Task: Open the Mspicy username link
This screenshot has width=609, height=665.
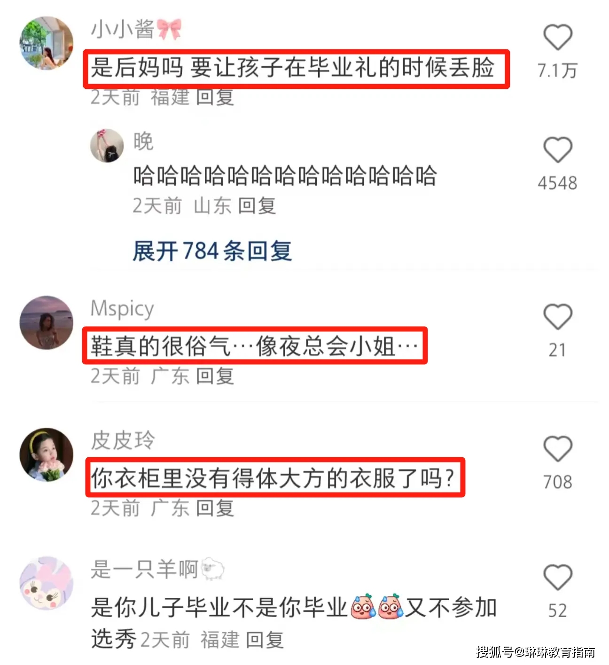Action: tap(122, 309)
